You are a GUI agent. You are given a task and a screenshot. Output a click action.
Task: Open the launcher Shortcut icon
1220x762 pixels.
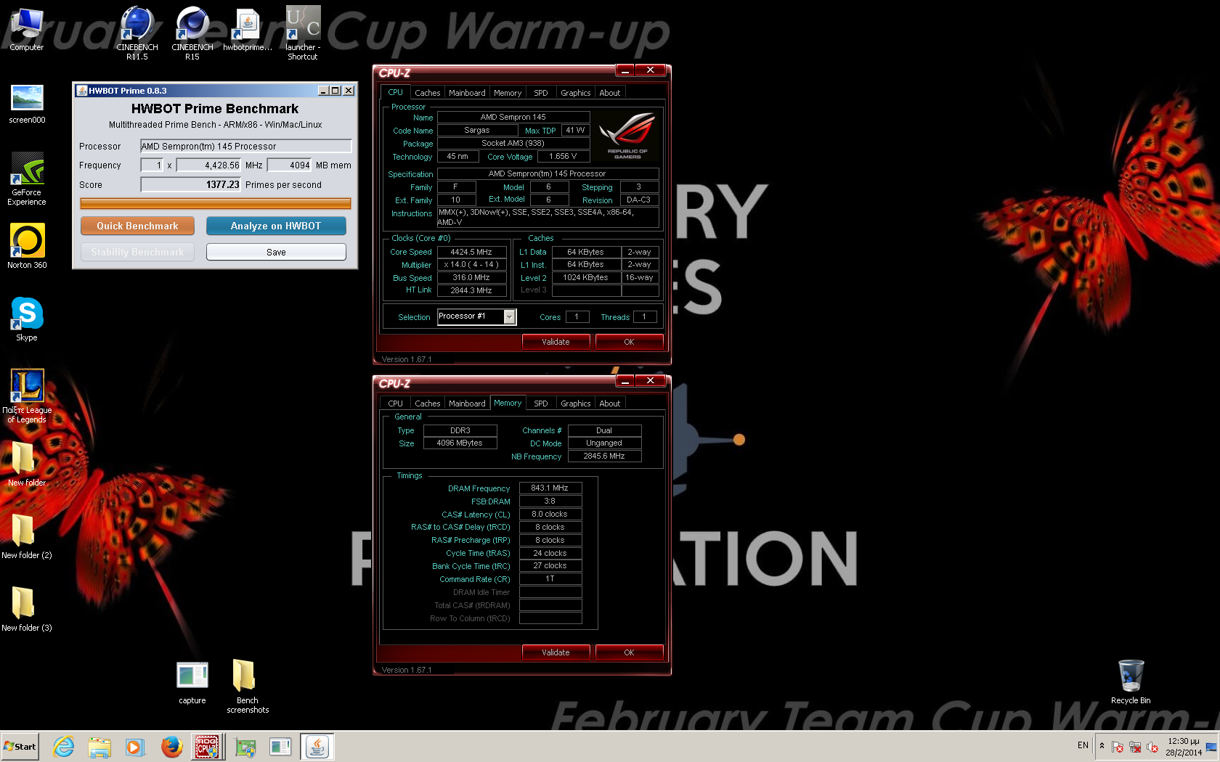[x=303, y=33]
